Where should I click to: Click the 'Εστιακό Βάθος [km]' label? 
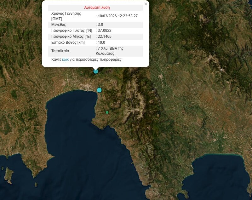pyautogui.click(x=68, y=43)
